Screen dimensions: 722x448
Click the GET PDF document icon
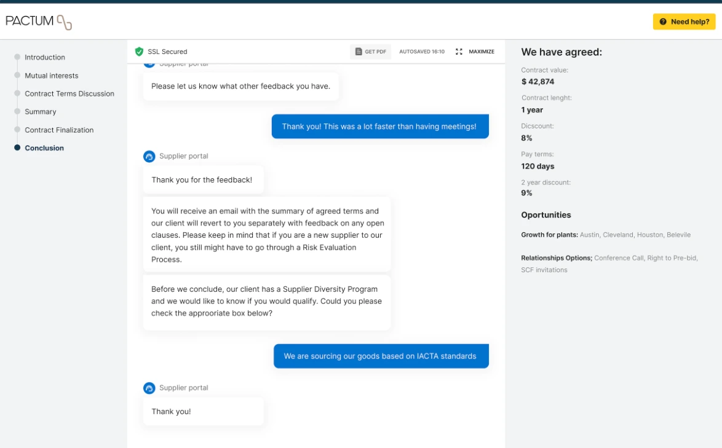[359, 52]
